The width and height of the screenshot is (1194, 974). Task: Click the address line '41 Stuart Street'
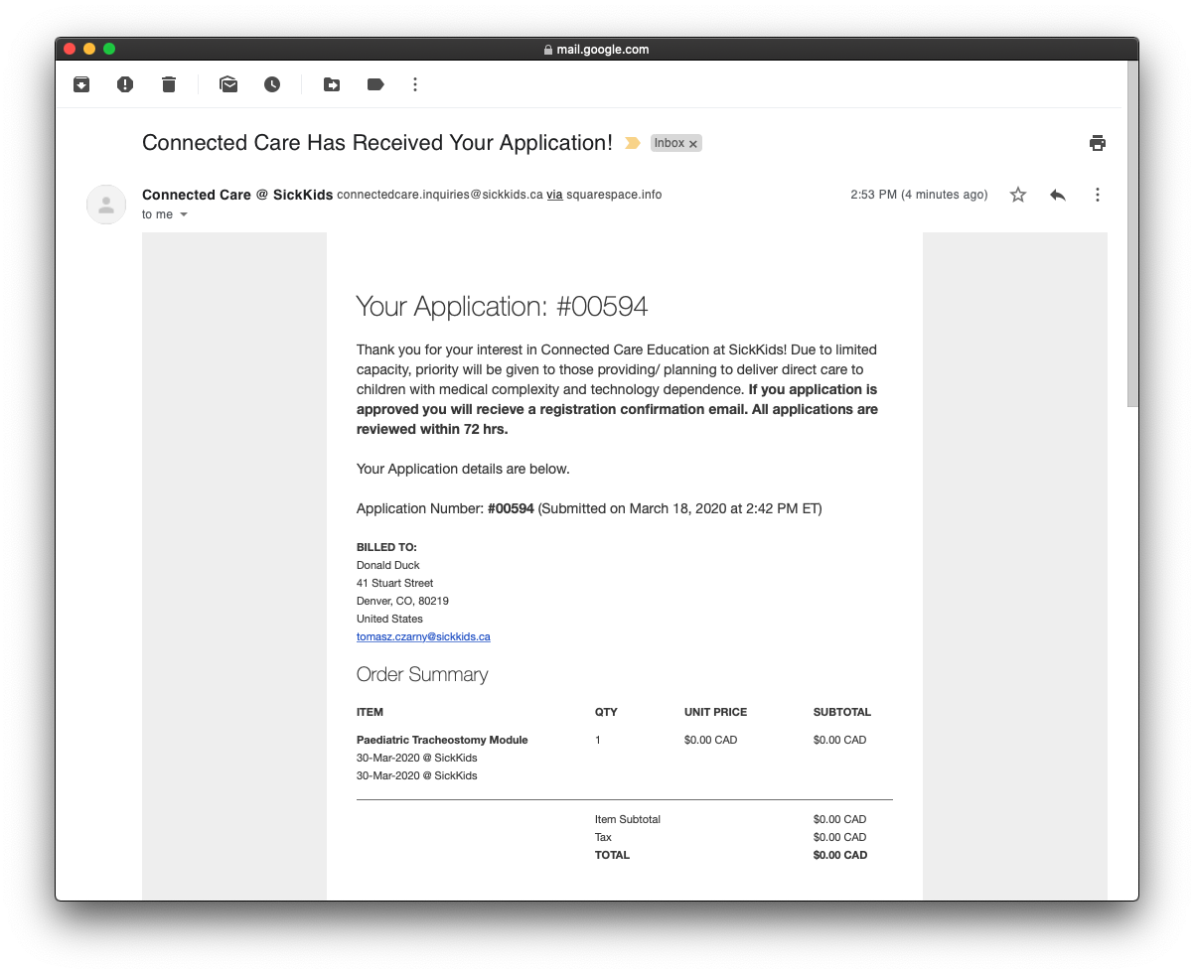[395, 583]
